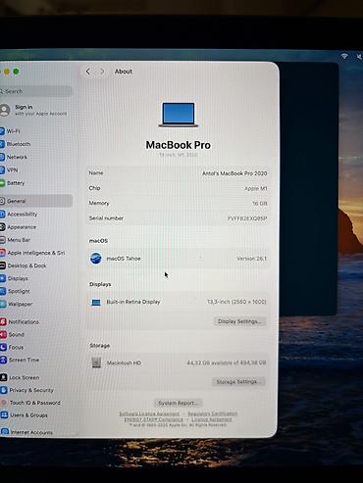Open the Desktop & Dock icon
The width and height of the screenshot is (363, 483).
click(2, 266)
